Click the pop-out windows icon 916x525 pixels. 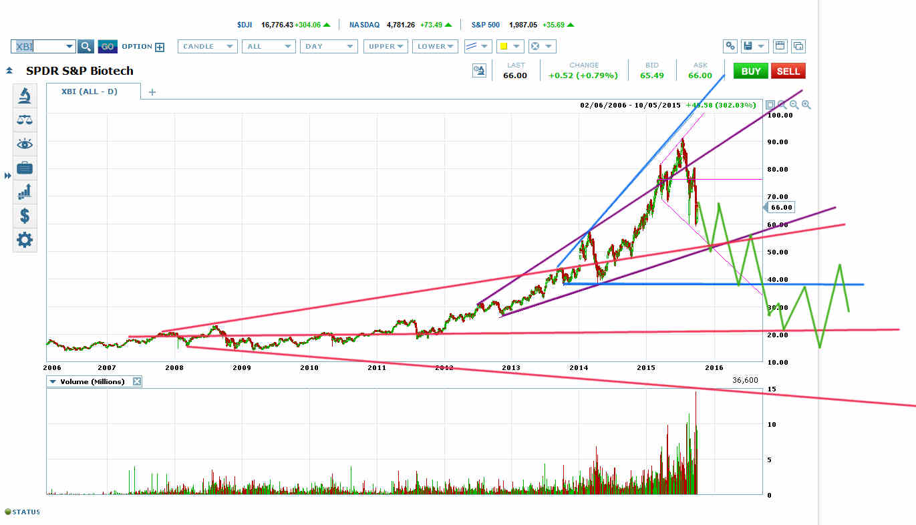798,46
